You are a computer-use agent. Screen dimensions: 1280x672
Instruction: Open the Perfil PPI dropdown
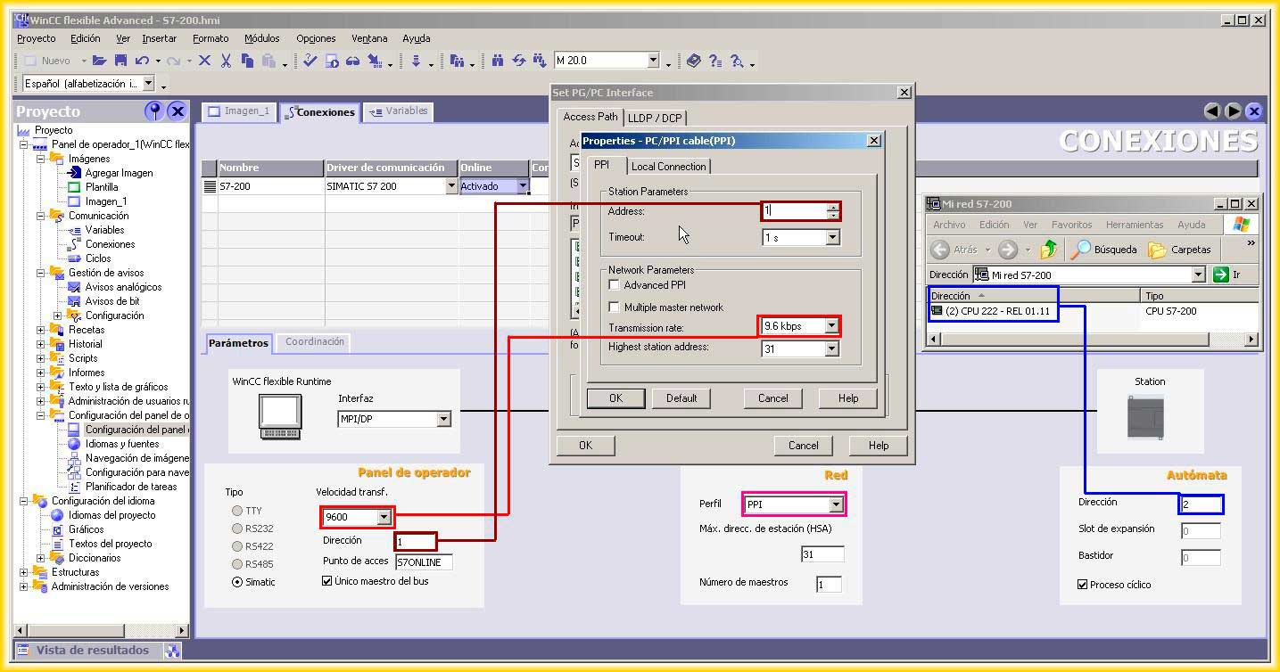[x=836, y=504]
